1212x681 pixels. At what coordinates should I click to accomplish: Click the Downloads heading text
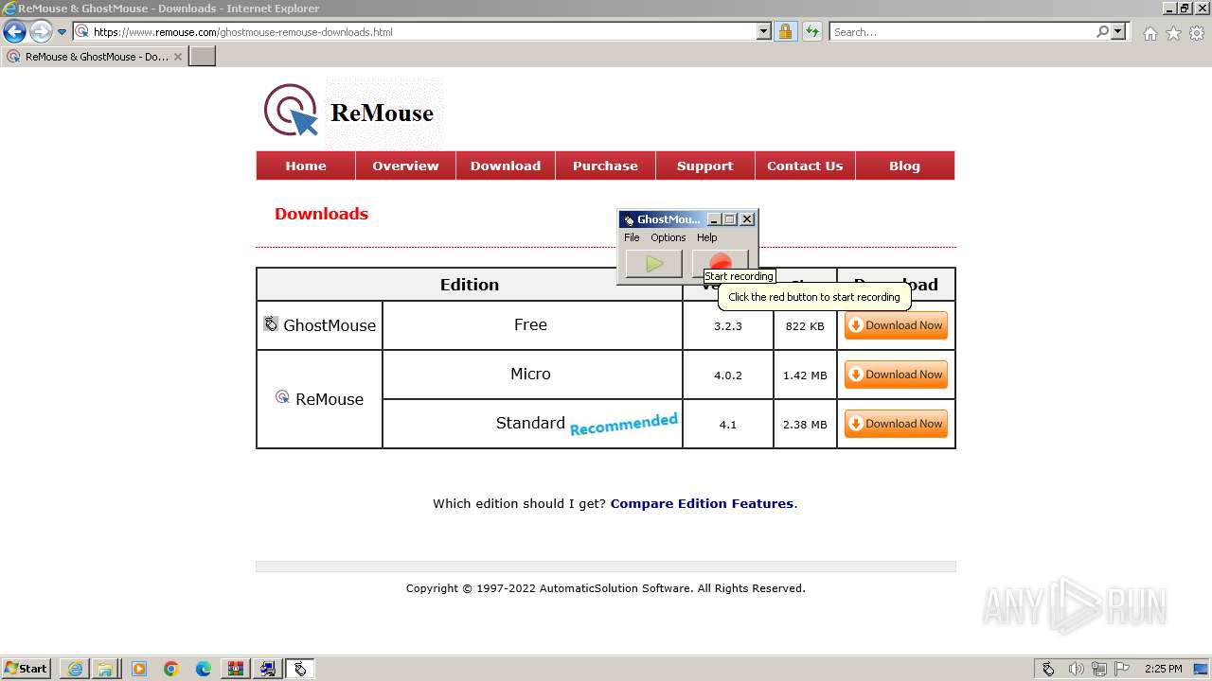(x=321, y=214)
